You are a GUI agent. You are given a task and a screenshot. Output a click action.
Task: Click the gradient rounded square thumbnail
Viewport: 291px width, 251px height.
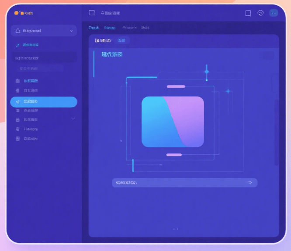coord(173,122)
